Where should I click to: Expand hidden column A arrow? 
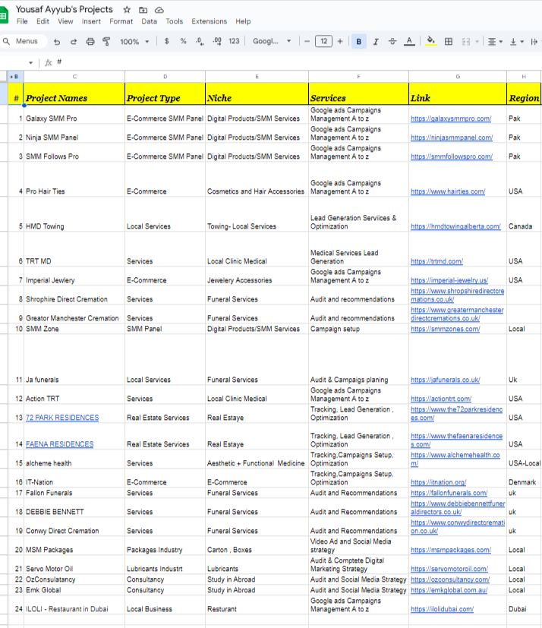(x=11, y=77)
